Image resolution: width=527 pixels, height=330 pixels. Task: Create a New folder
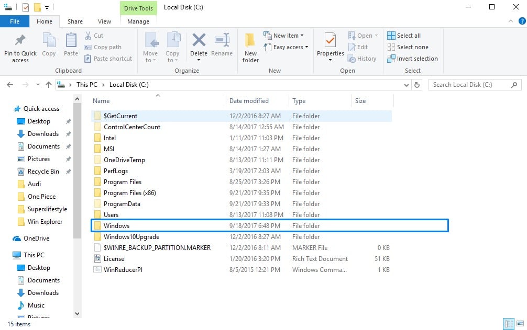[250, 48]
